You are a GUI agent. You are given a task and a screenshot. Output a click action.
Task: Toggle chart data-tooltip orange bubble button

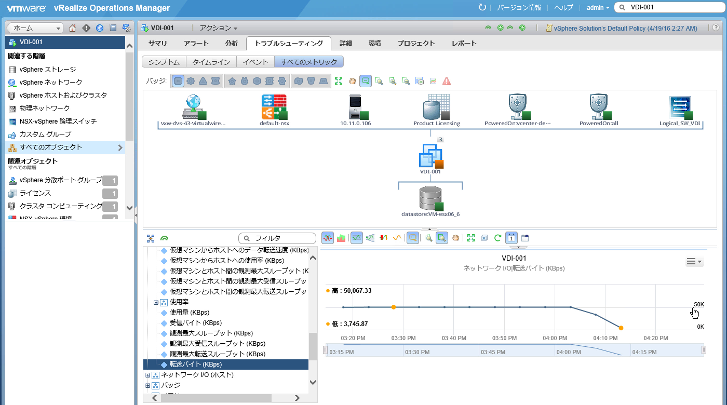pyautogui.click(x=412, y=238)
